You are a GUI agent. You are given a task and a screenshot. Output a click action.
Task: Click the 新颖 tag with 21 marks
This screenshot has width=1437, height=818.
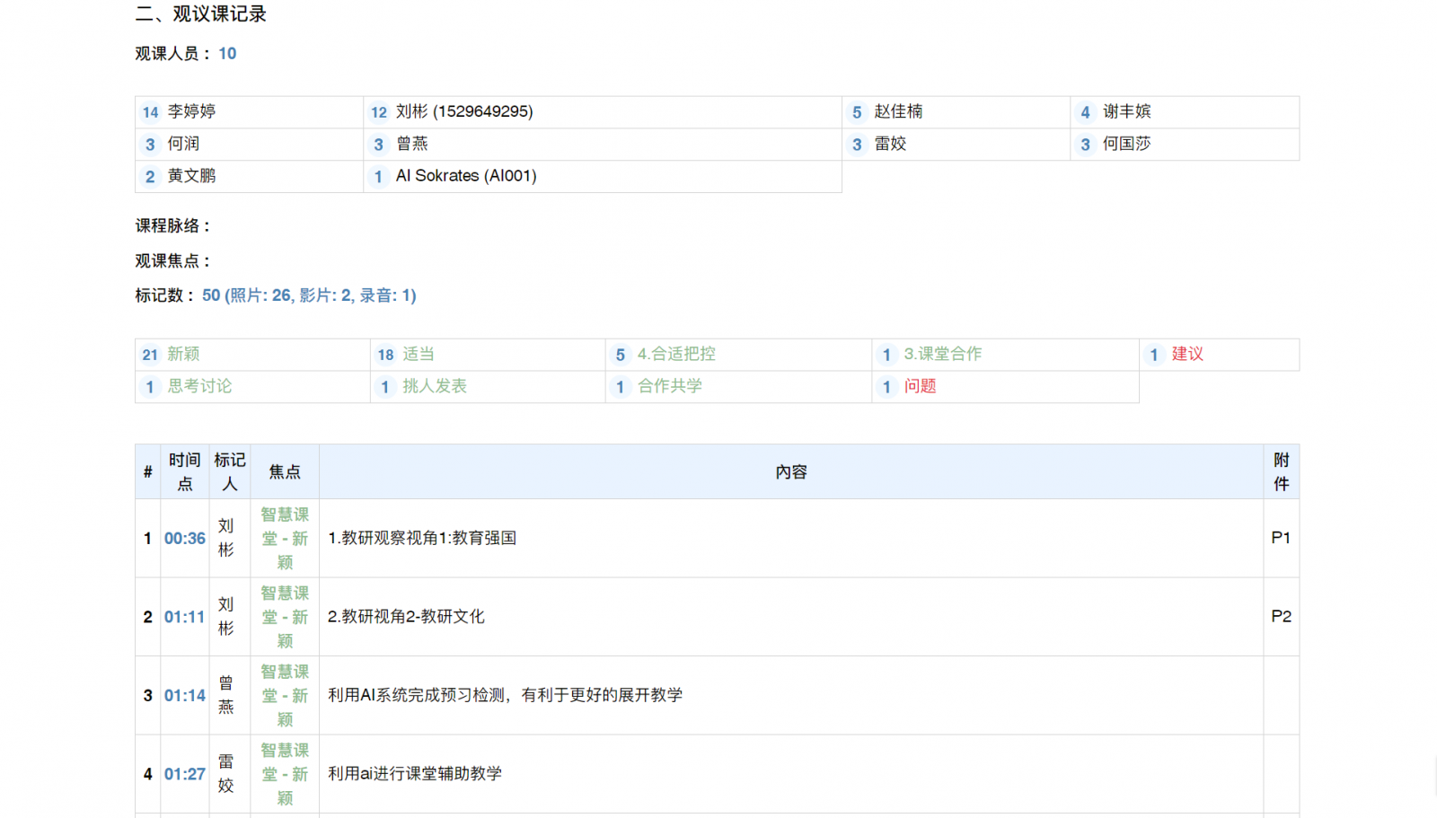tap(183, 355)
